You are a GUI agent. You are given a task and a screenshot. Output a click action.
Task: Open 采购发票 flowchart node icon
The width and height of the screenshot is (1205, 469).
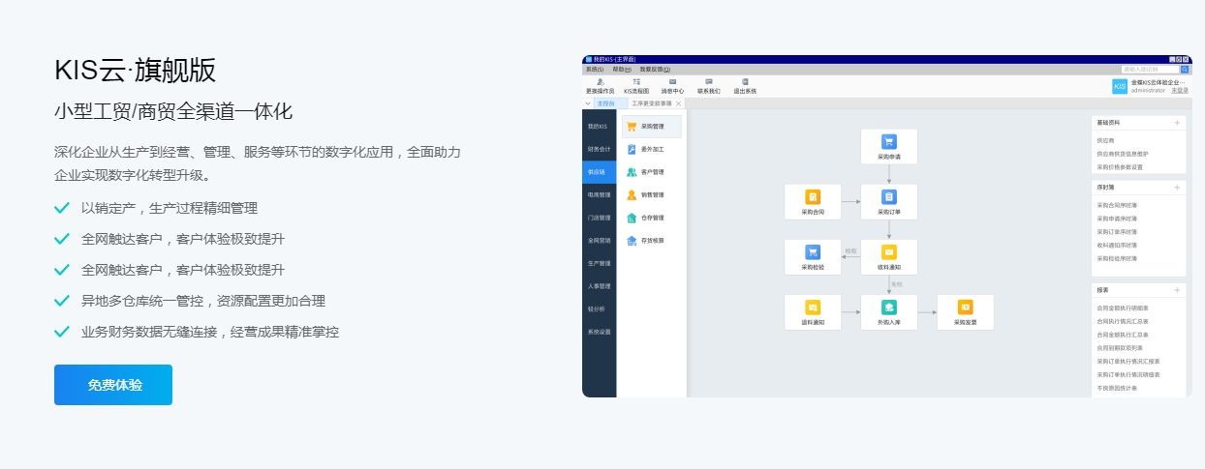pyautogui.click(x=965, y=307)
